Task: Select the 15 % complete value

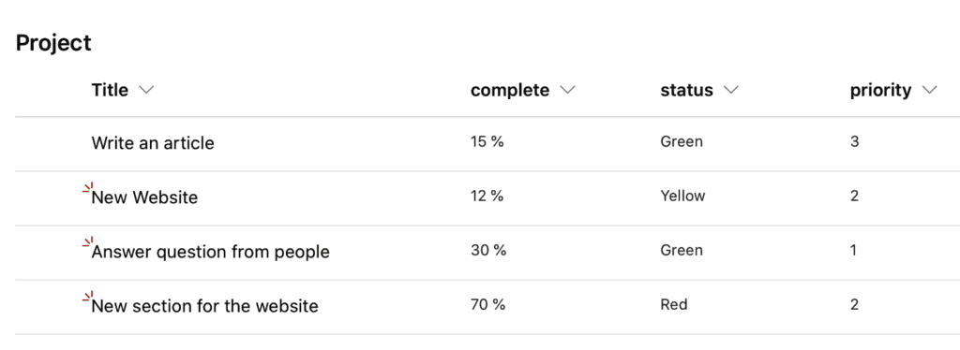Action: 487,141
